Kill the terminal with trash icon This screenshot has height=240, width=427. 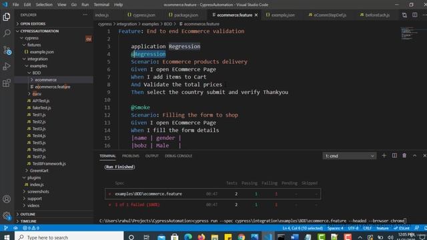(x=404, y=155)
